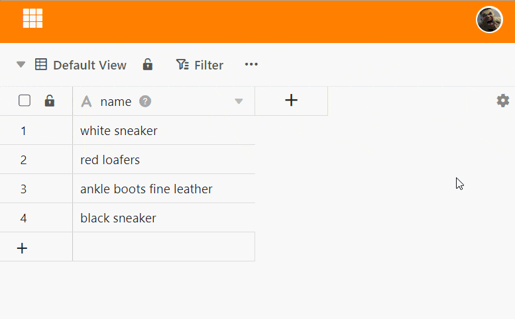Image resolution: width=515 pixels, height=319 pixels.
Task: Click the Default View table icon
Action: [41, 65]
